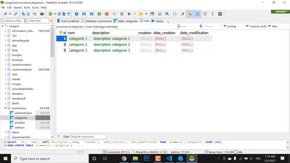The width and height of the screenshot is (290, 163).
Task: Click the description column header
Action: [101, 33]
